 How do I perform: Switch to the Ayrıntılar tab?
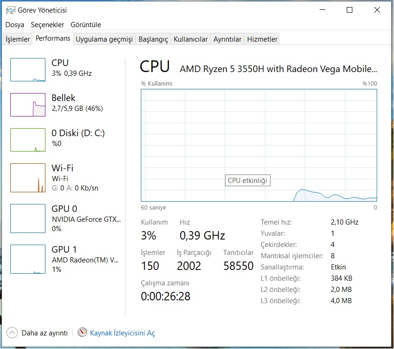click(227, 39)
